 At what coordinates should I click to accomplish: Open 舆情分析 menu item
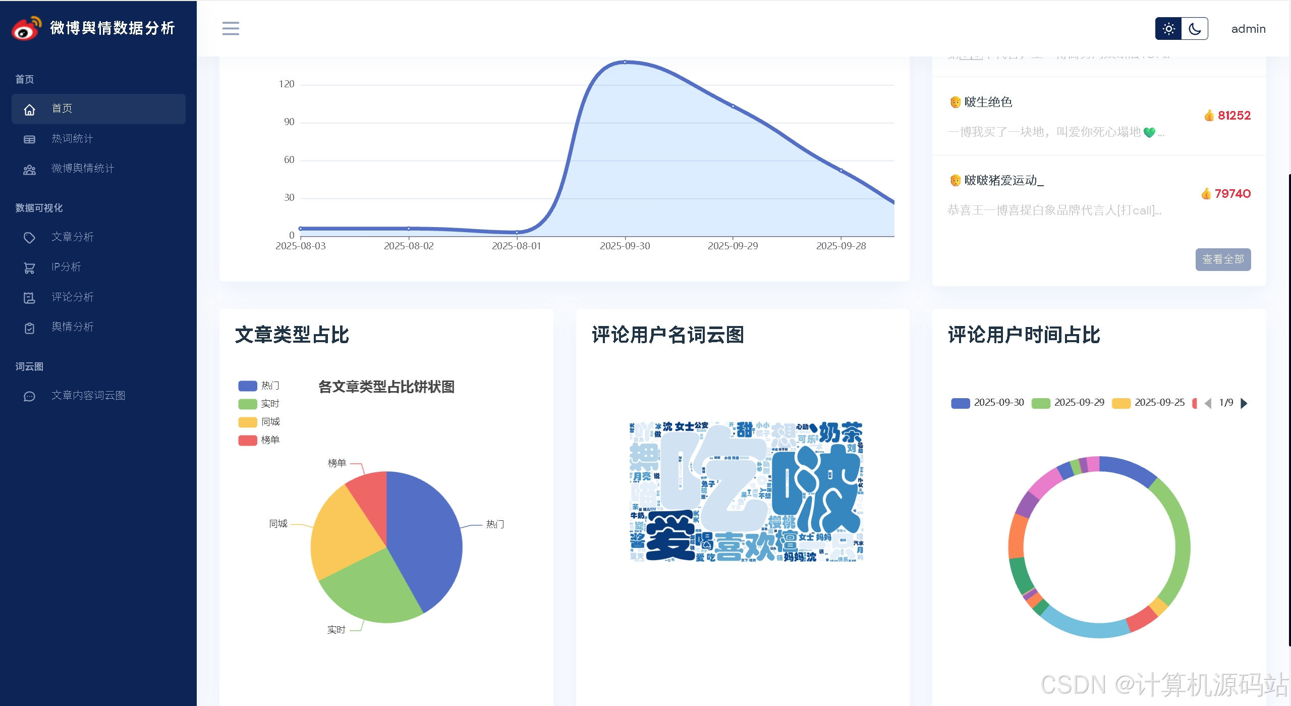tap(73, 327)
